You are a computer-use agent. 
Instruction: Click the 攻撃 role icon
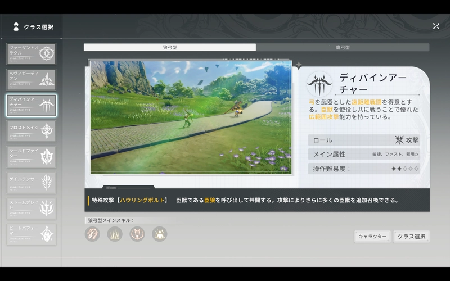(399, 140)
